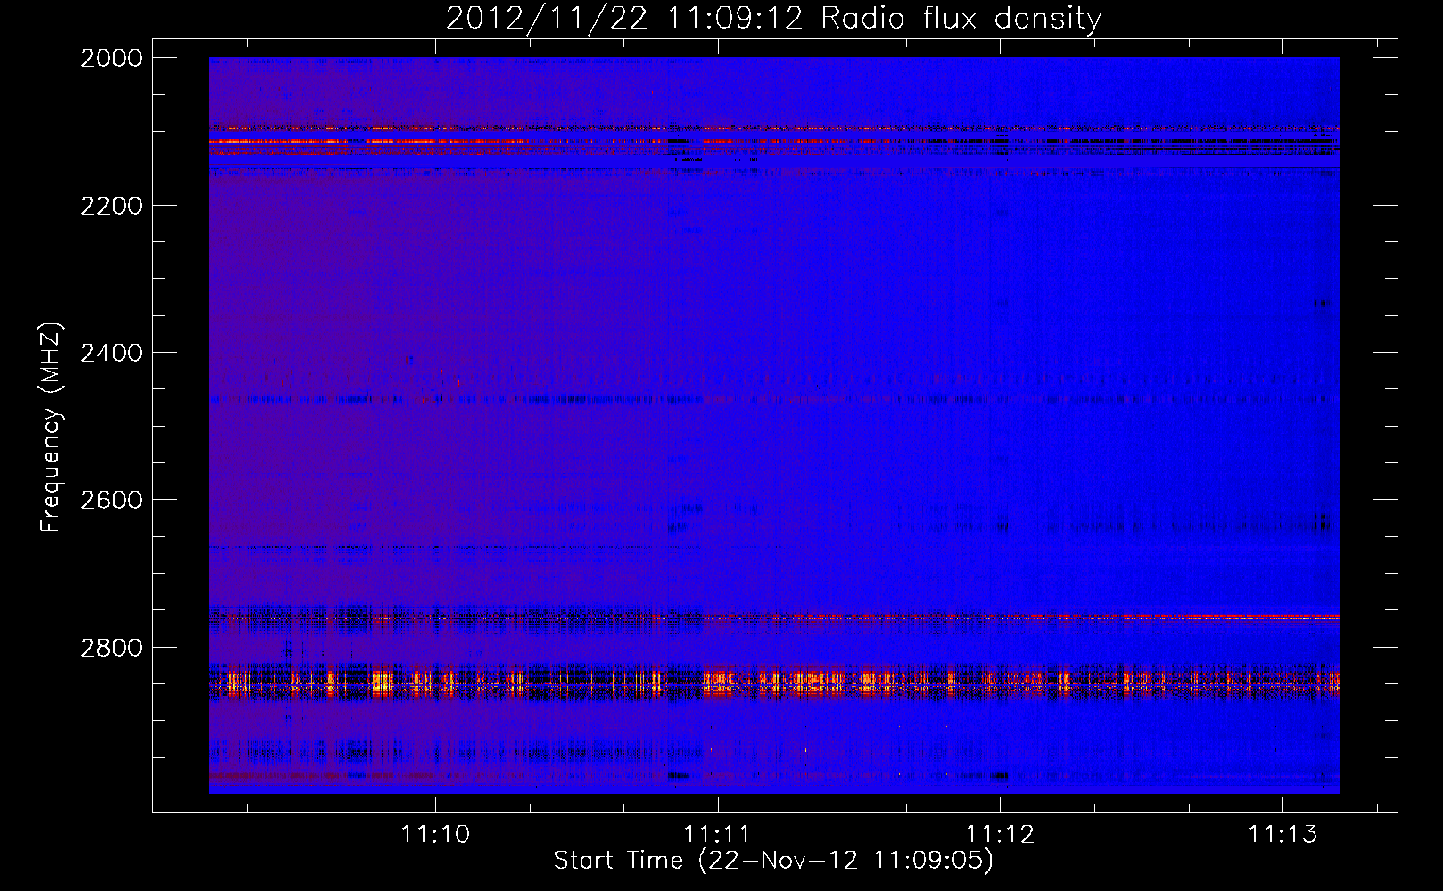Screen dimensions: 1443x891
Task: Click the "2800" frequency axis label
Action: point(111,648)
